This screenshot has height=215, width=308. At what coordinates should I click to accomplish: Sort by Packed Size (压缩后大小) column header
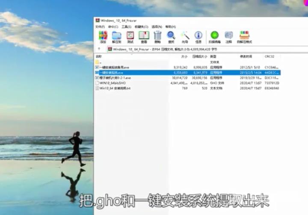pos(200,56)
